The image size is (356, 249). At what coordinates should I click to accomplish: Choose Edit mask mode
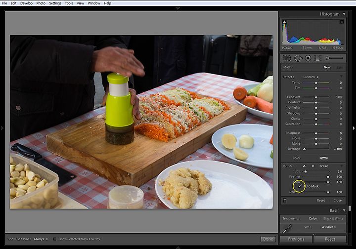(x=340, y=67)
